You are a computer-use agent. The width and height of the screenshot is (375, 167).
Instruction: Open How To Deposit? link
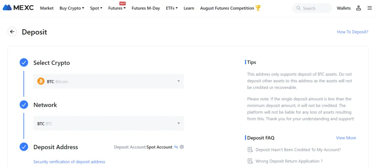point(353,32)
